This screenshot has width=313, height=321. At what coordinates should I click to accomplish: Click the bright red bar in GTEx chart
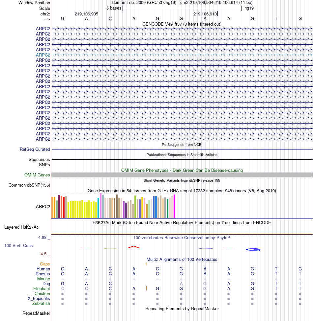(x=64, y=207)
